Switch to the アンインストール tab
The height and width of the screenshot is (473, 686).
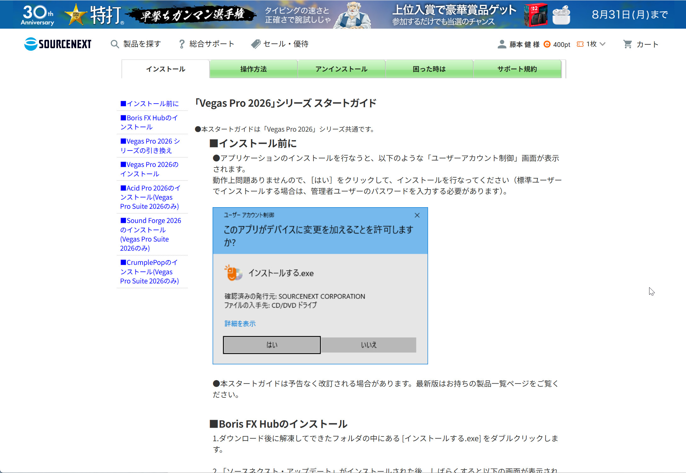click(x=341, y=69)
